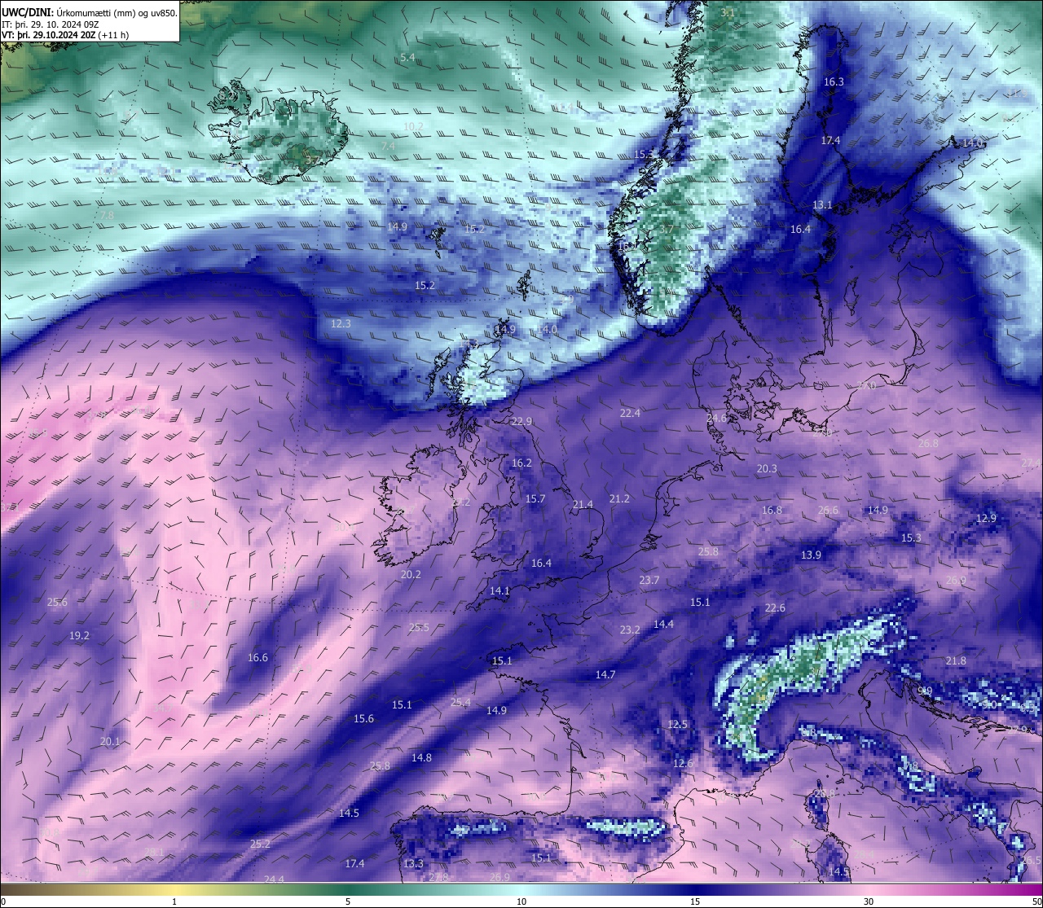The width and height of the screenshot is (1043, 908).
Task: Click the color scale label 0
Action: (2, 901)
